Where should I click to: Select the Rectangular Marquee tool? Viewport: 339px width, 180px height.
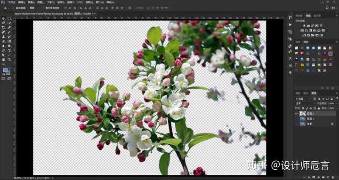click(x=9, y=18)
